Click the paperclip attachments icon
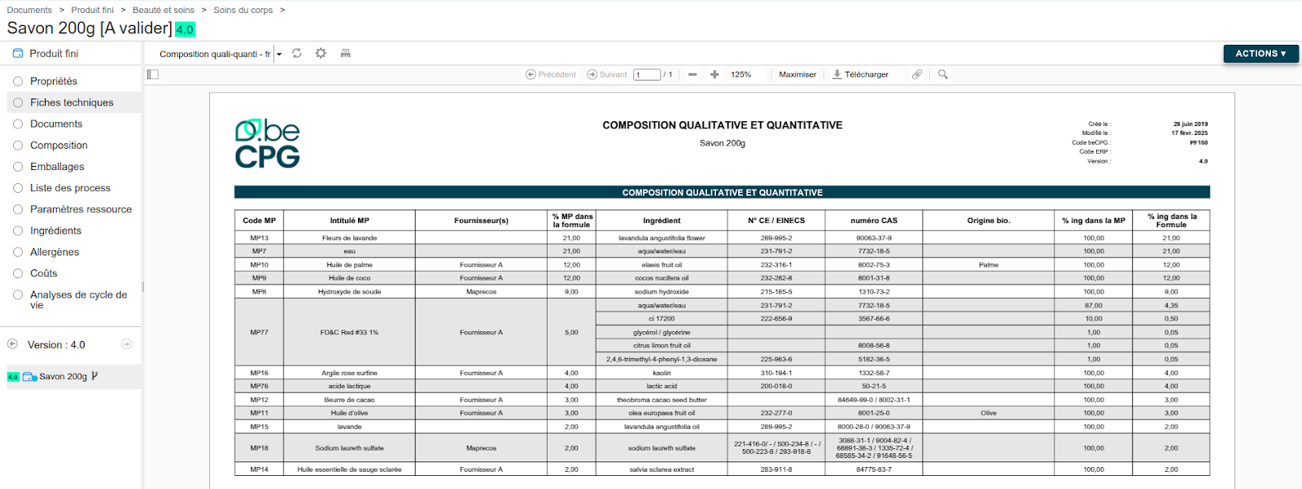The image size is (1302, 489). point(917,74)
